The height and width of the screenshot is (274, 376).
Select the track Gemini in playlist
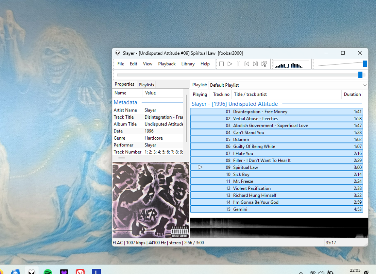[240, 209]
